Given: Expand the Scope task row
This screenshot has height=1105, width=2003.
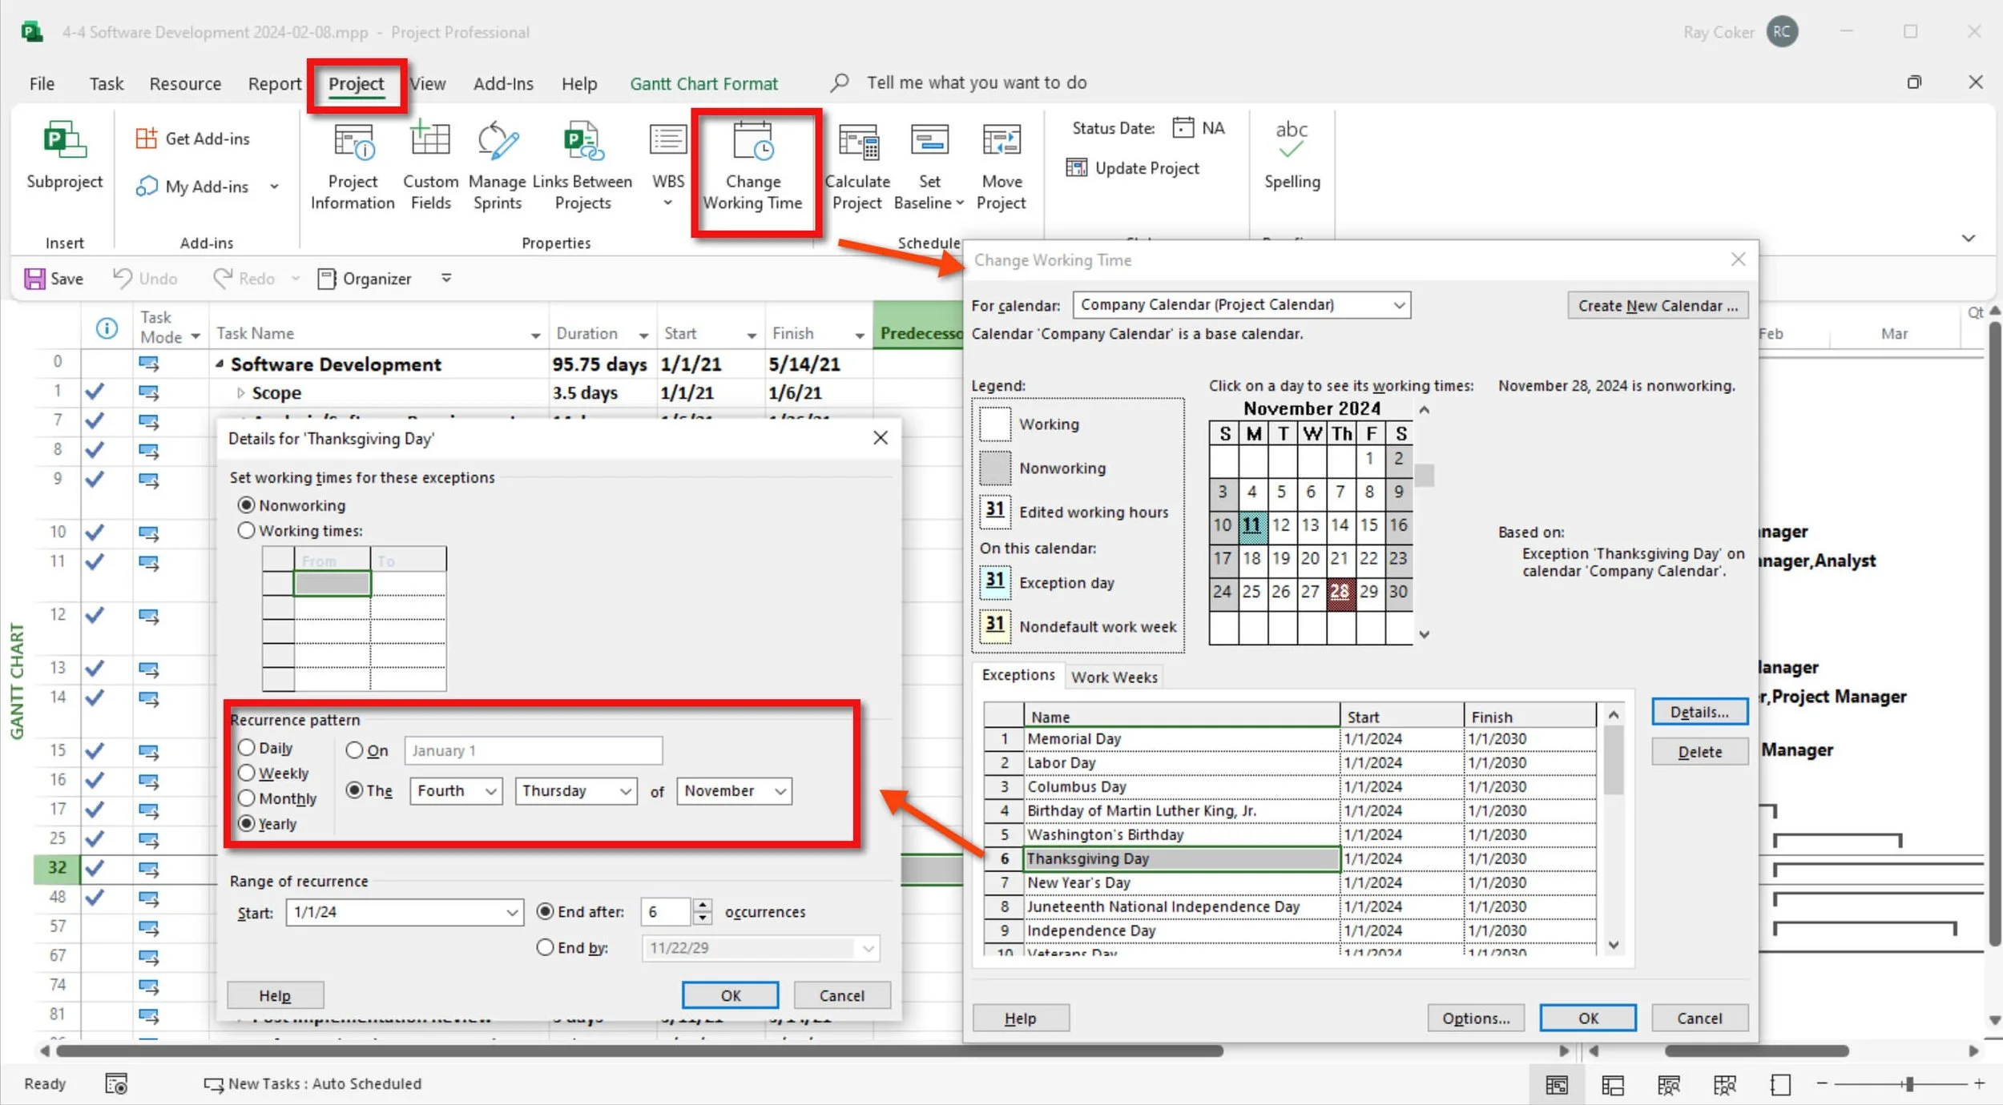Looking at the screenshot, I should pos(240,393).
